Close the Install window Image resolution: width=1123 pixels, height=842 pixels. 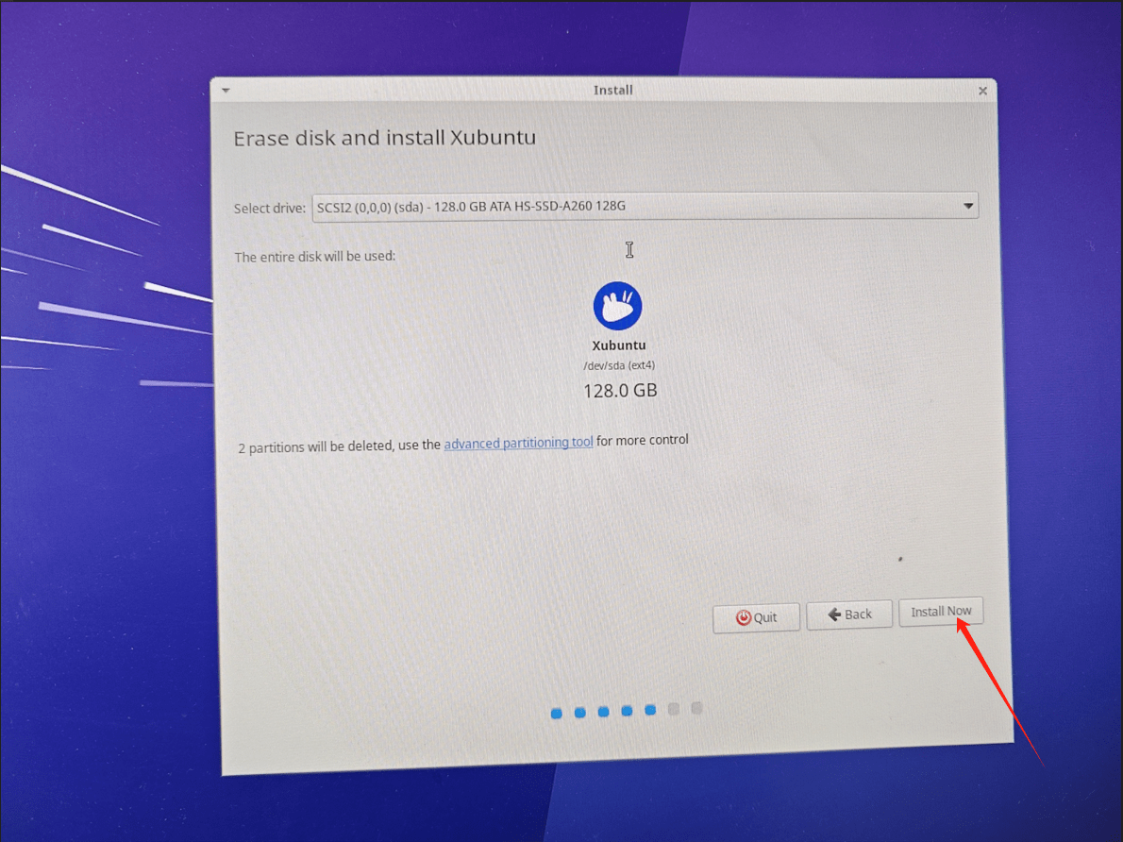click(x=982, y=91)
